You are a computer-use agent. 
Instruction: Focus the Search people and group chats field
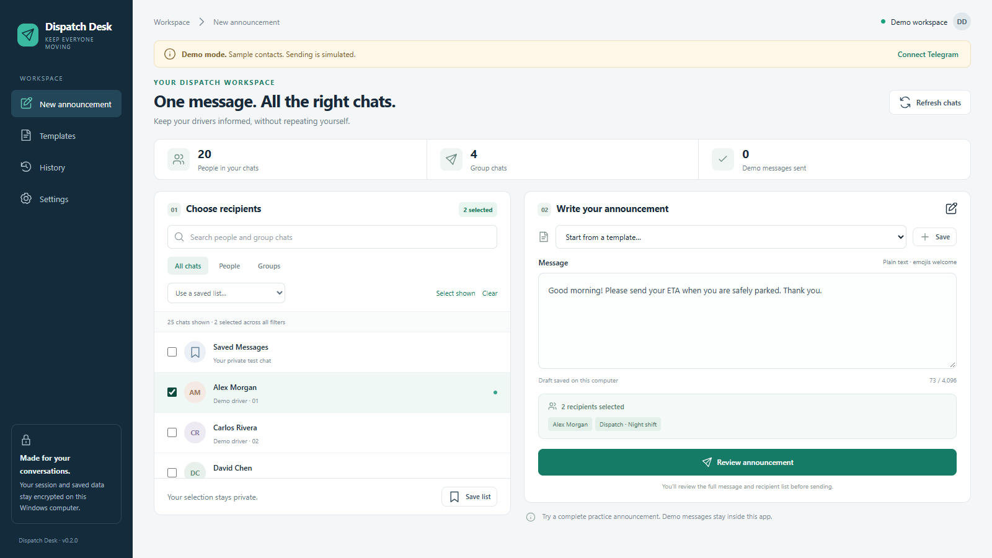pos(332,237)
